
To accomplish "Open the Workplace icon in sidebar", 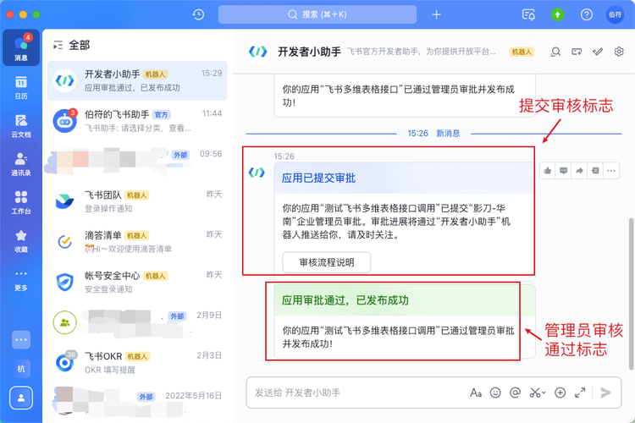I will point(21,202).
